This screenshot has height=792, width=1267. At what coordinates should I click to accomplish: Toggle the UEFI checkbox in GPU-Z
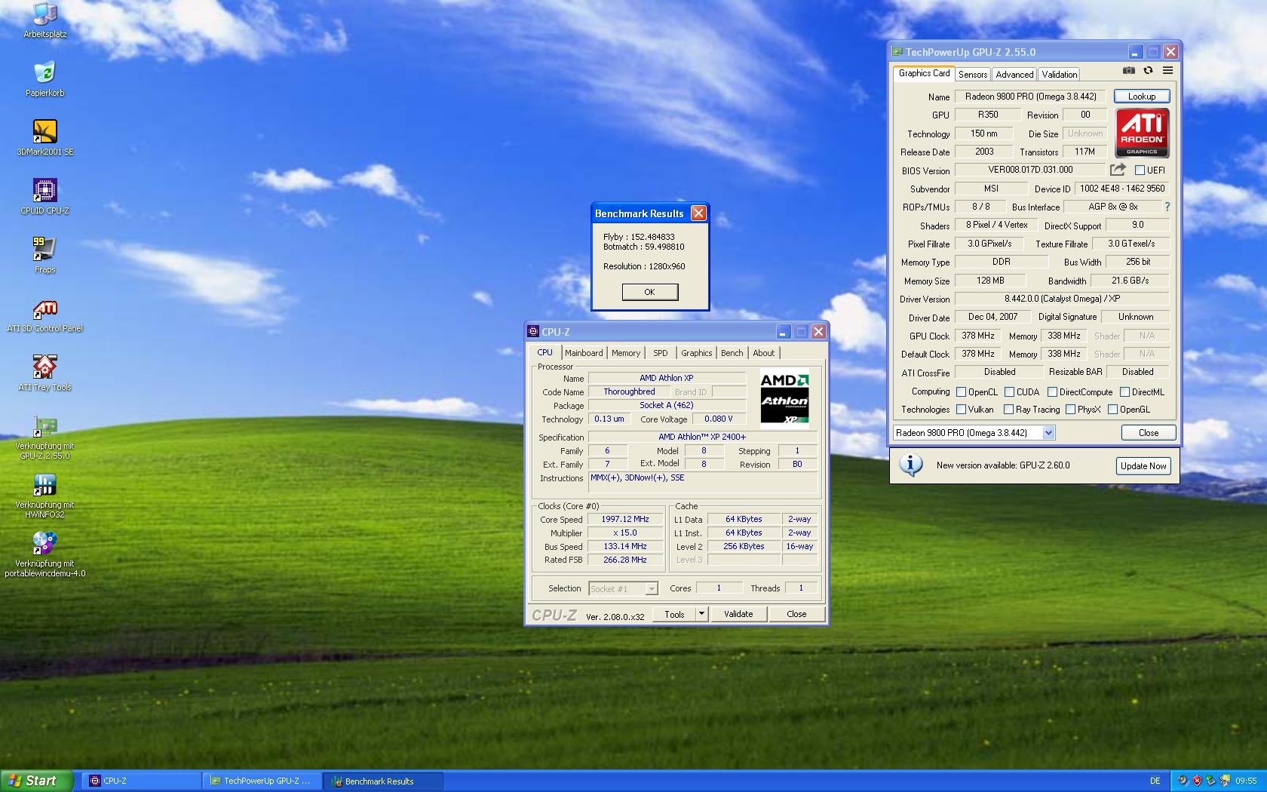1140,170
